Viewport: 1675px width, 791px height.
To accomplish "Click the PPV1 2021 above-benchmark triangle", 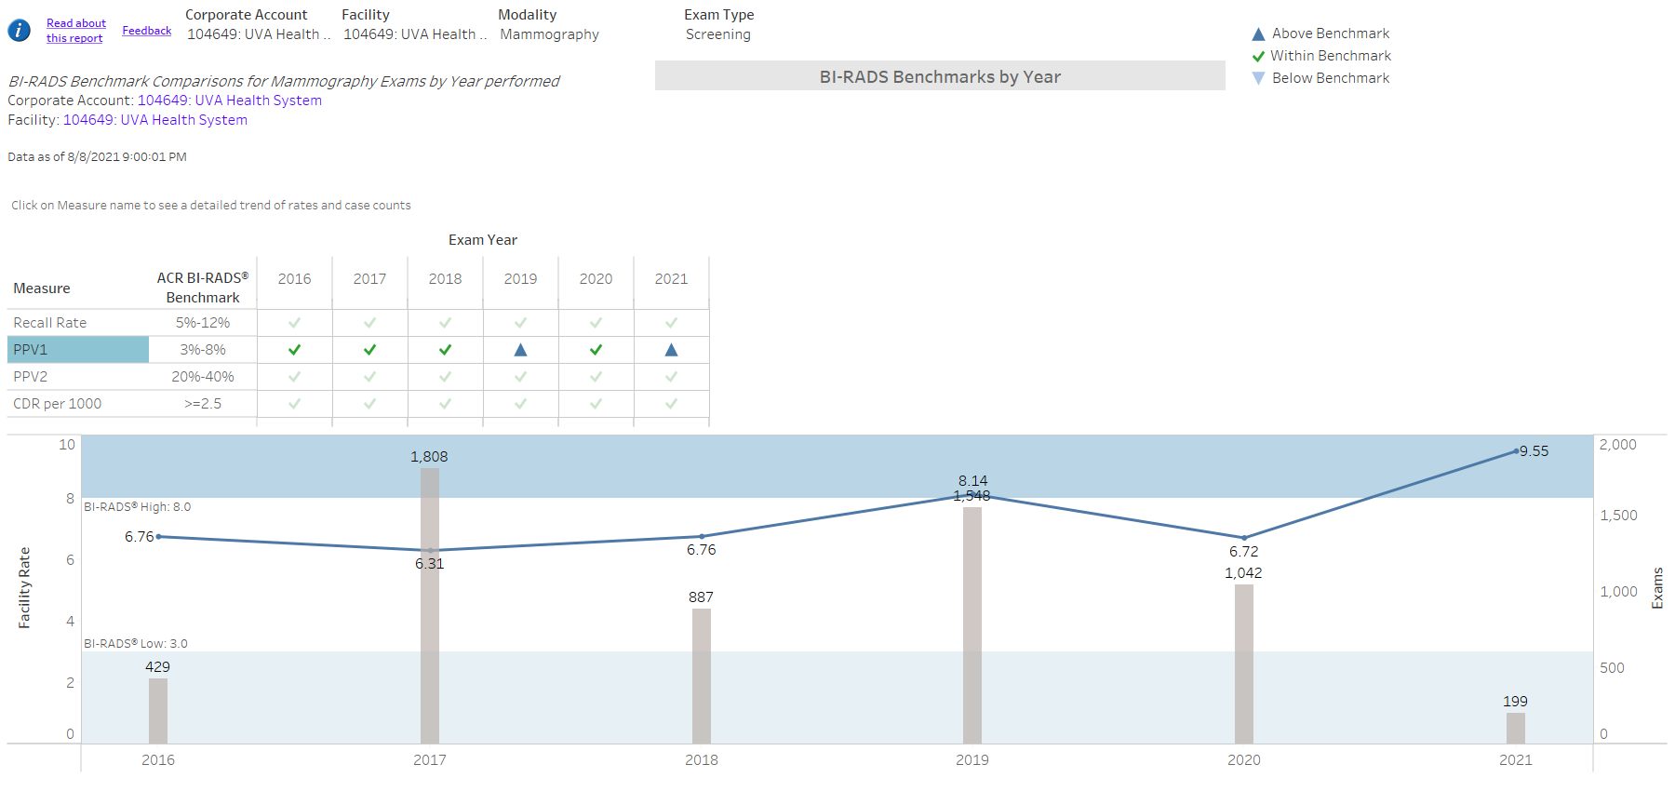I will [x=671, y=350].
